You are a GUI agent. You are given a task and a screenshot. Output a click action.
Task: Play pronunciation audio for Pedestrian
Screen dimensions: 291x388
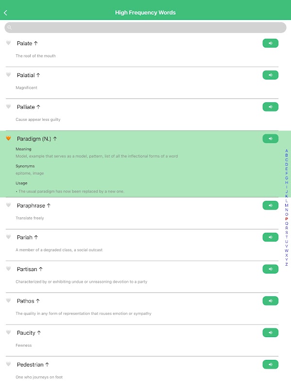(270, 364)
